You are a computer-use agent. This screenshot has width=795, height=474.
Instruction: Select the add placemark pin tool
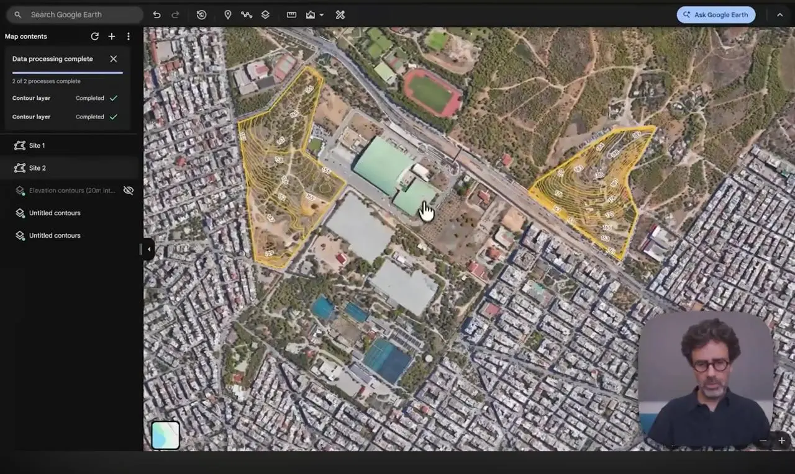228,15
